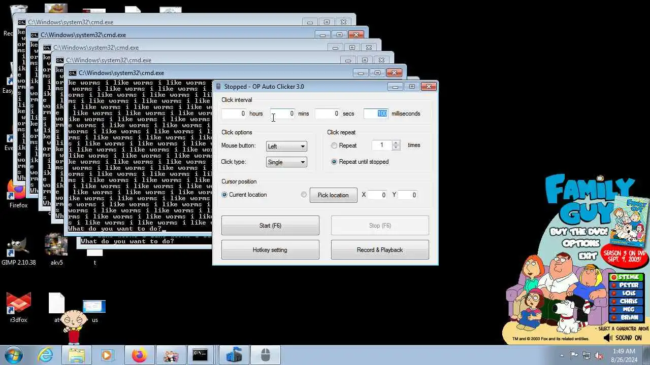Image resolution: width=650 pixels, height=365 pixels.
Task: Open OPTIONS in the Family Guy widget
Action: (580, 244)
